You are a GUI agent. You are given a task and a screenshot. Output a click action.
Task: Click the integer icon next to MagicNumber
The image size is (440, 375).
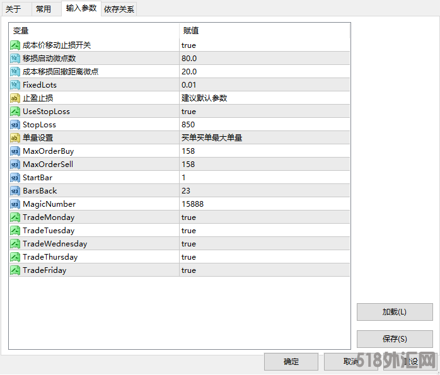(15, 204)
